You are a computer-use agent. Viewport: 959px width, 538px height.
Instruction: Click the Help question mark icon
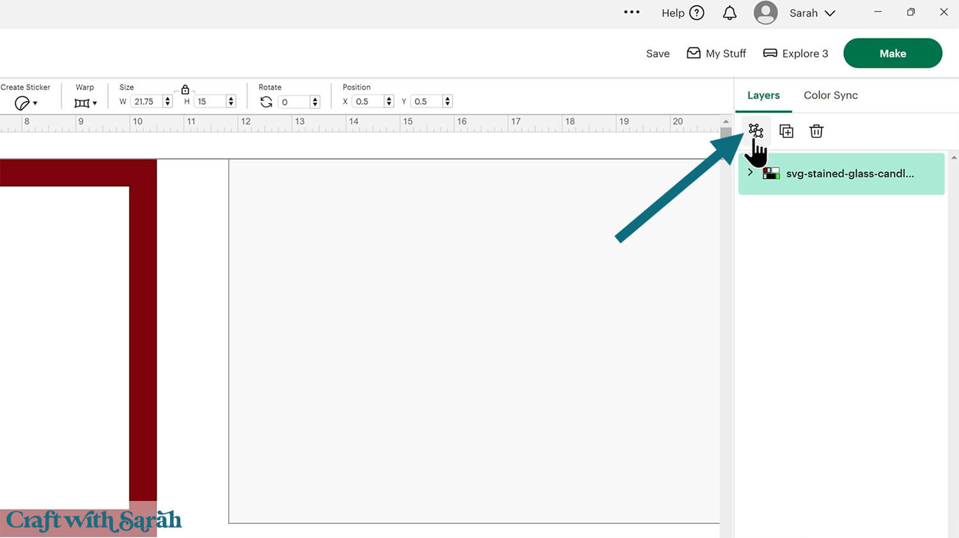click(697, 13)
